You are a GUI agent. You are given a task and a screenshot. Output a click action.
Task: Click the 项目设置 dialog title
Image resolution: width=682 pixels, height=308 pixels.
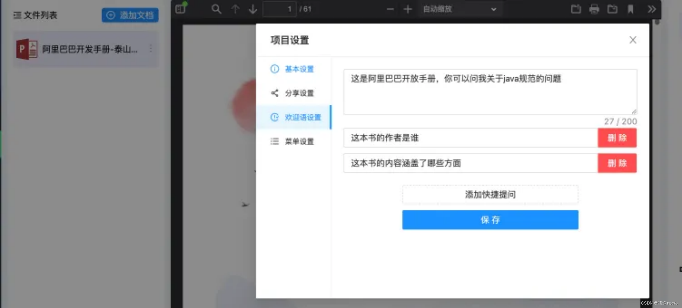(290, 40)
